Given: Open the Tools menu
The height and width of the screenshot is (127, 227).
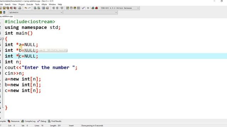Looking at the screenshot, I should pos(37,5).
